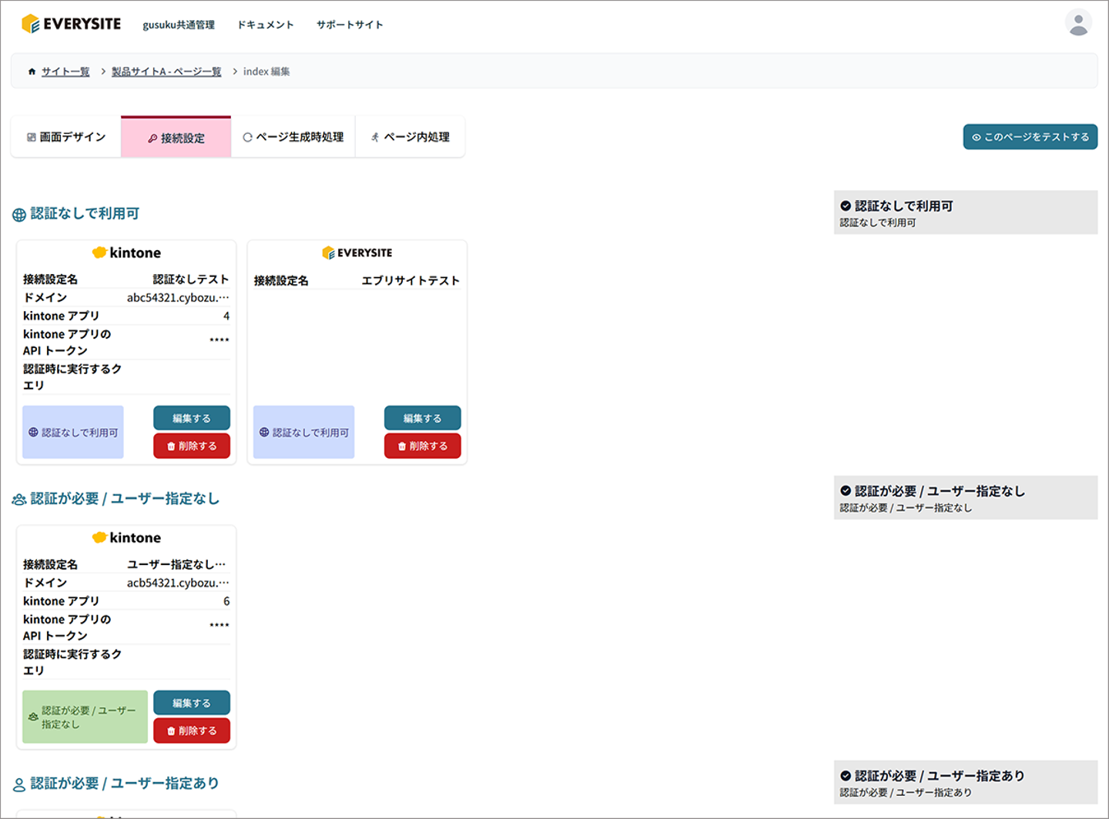Click check icon in ユーザー指定あり side panel
This screenshot has height=819, width=1109.
(x=846, y=776)
